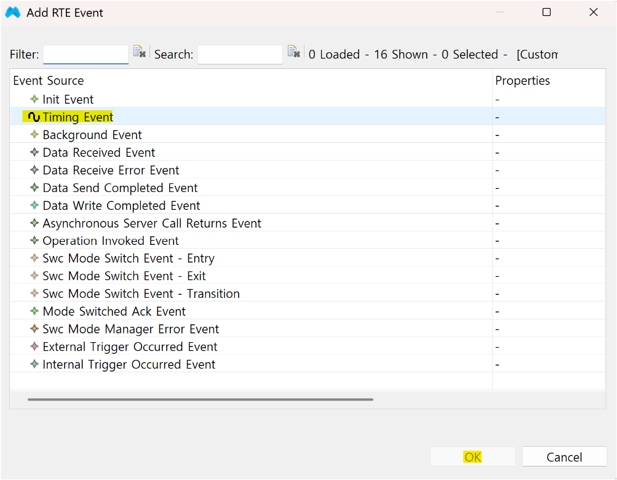The height and width of the screenshot is (480, 617).
Task: Click the '0 Loaded - 16 Shown' status text
Action: point(368,54)
